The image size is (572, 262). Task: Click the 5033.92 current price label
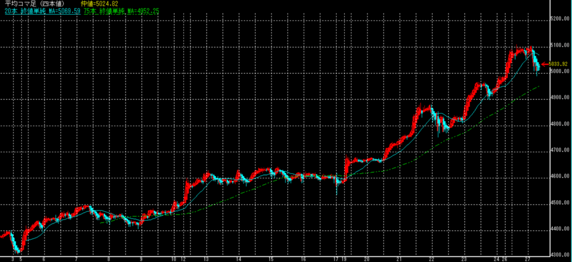tap(560, 64)
